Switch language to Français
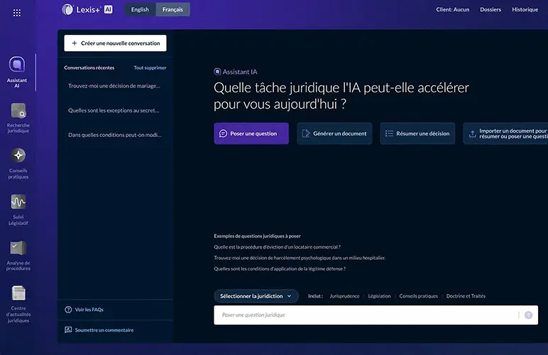The height and width of the screenshot is (355, 548). point(172,10)
